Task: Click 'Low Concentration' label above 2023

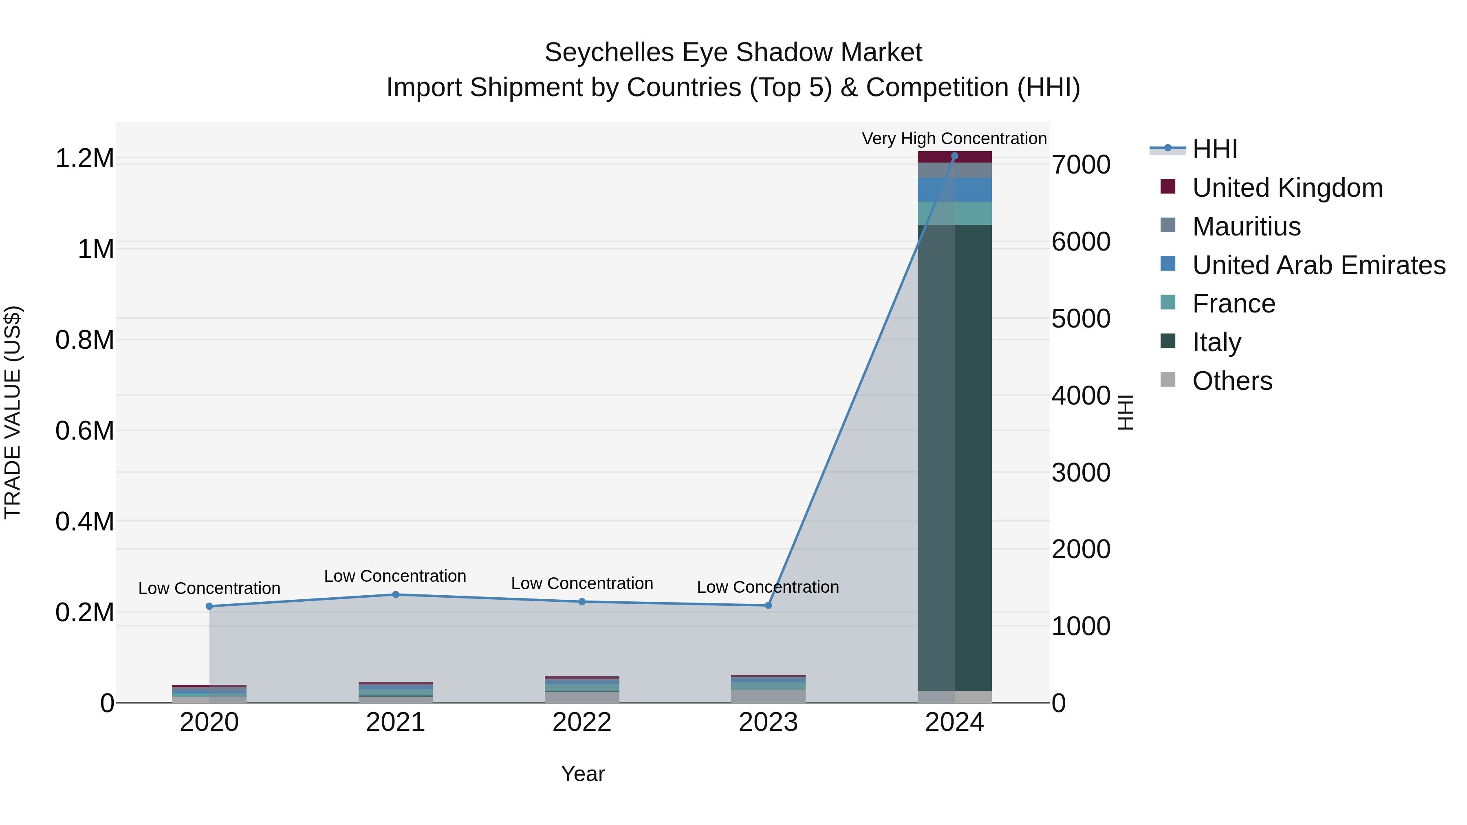Action: tap(768, 587)
